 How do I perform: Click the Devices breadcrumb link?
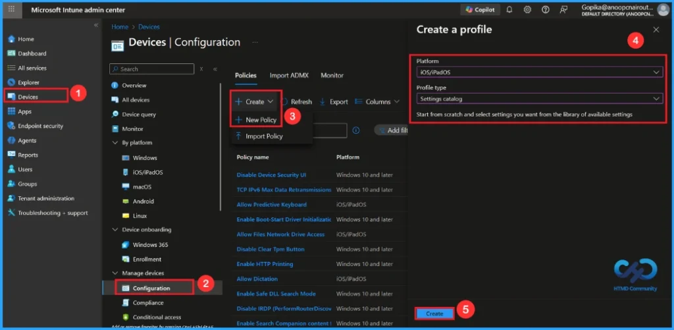(149, 26)
